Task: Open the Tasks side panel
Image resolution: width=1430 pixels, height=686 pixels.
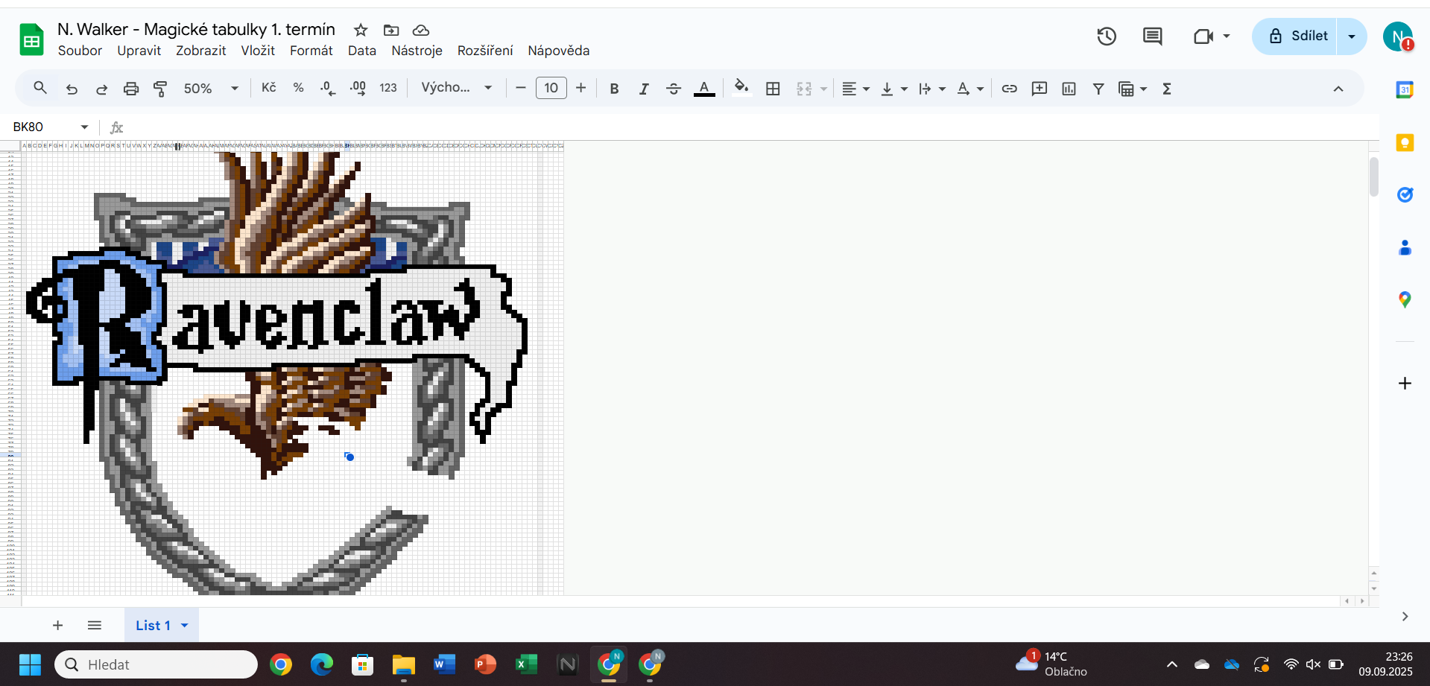Action: tap(1405, 194)
